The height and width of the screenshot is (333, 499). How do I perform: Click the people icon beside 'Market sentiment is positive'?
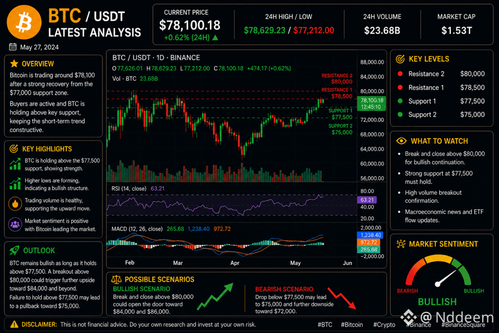pyautogui.click(x=15, y=224)
